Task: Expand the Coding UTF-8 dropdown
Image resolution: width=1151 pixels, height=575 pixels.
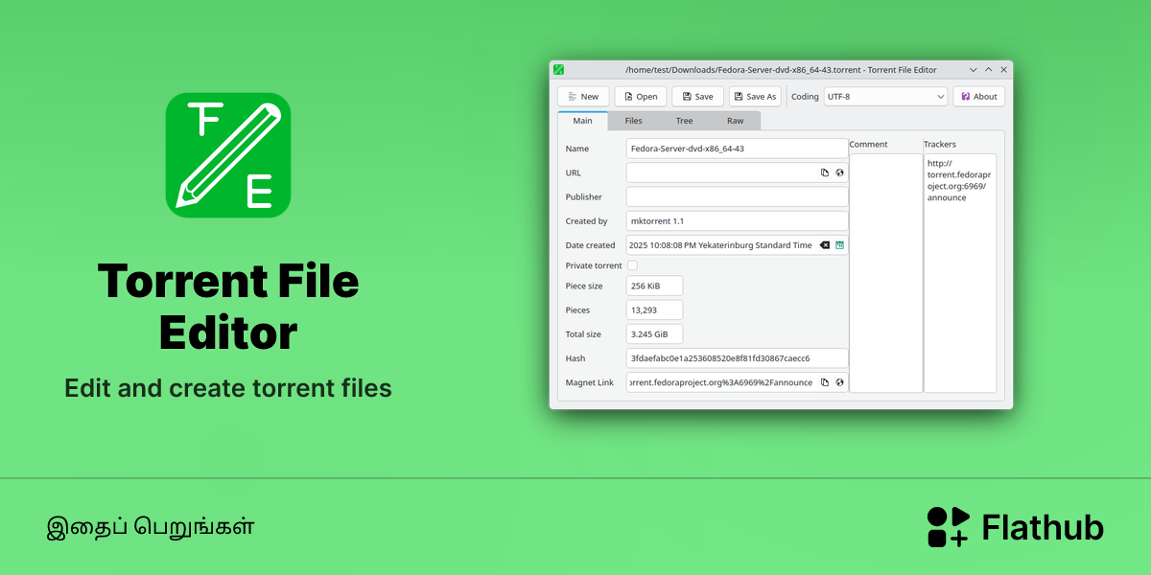Action: (x=885, y=97)
